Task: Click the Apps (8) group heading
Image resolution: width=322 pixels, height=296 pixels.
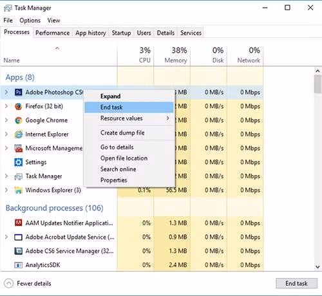Action: 20,77
